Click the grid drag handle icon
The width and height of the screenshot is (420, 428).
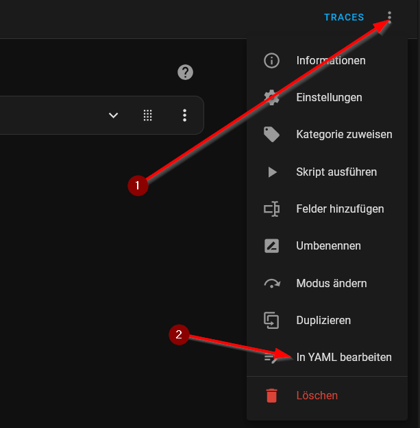[x=148, y=115]
